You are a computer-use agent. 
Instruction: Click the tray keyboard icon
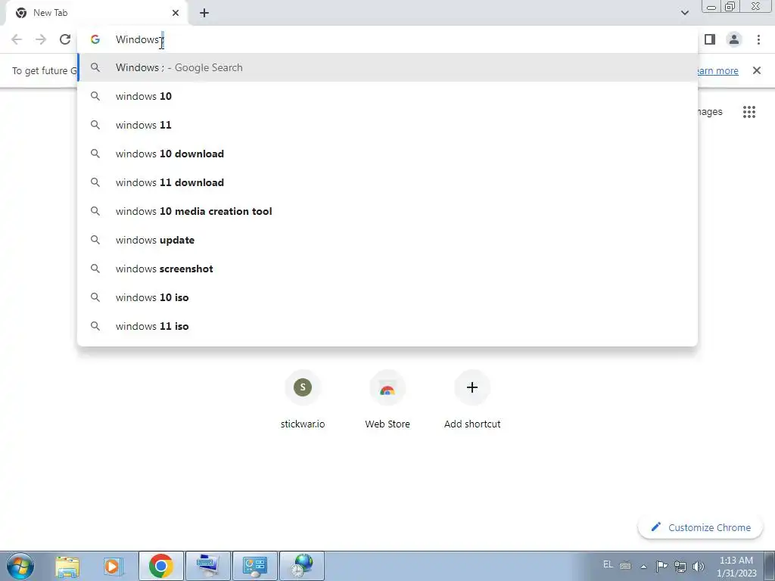(x=625, y=566)
